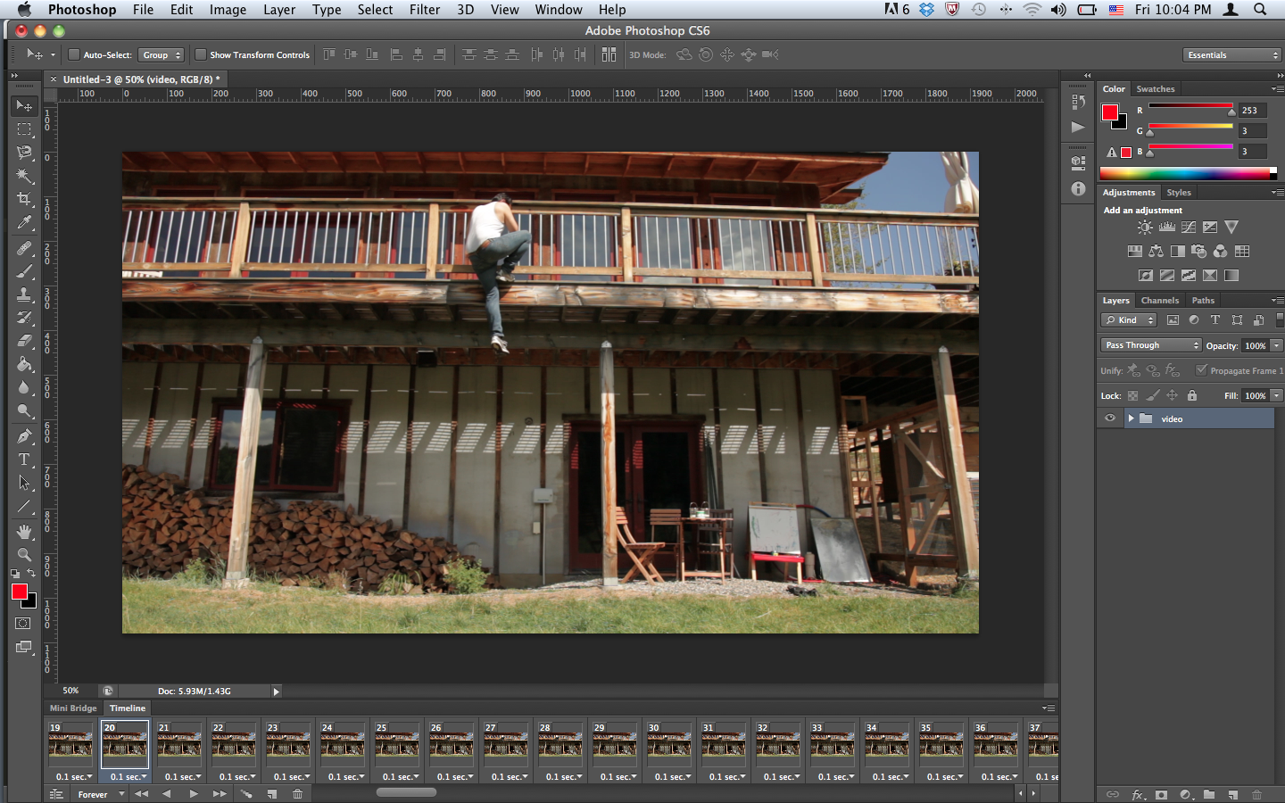Screen dimensions: 1285x803
Task: Select the Crop tool
Action: pyautogui.click(x=24, y=199)
